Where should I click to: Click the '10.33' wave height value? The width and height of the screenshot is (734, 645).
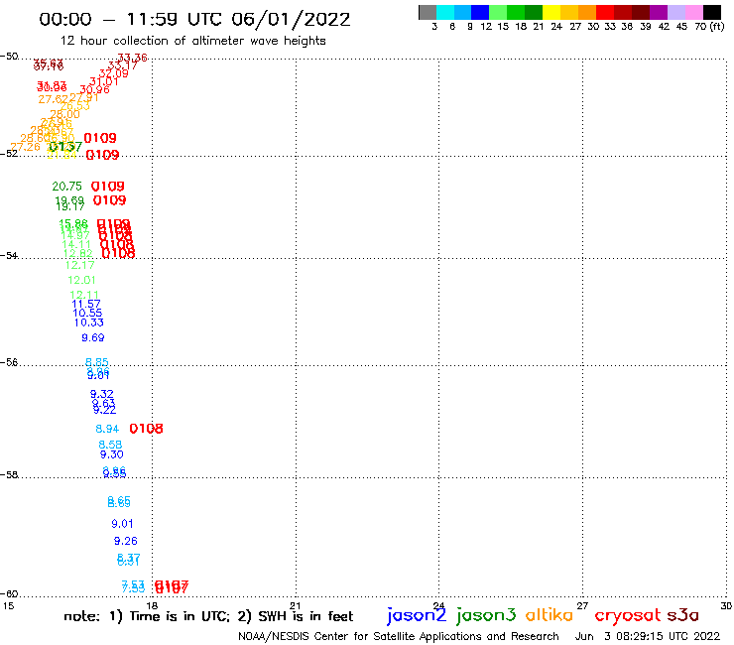pos(89,322)
